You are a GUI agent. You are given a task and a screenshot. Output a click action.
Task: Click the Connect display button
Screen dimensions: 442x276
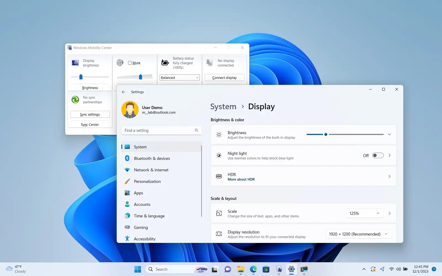click(224, 78)
